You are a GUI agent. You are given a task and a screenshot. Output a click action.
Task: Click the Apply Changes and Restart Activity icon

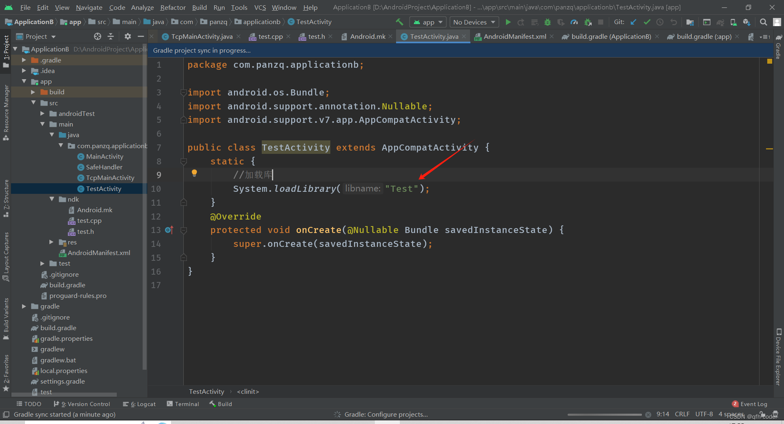521,22
